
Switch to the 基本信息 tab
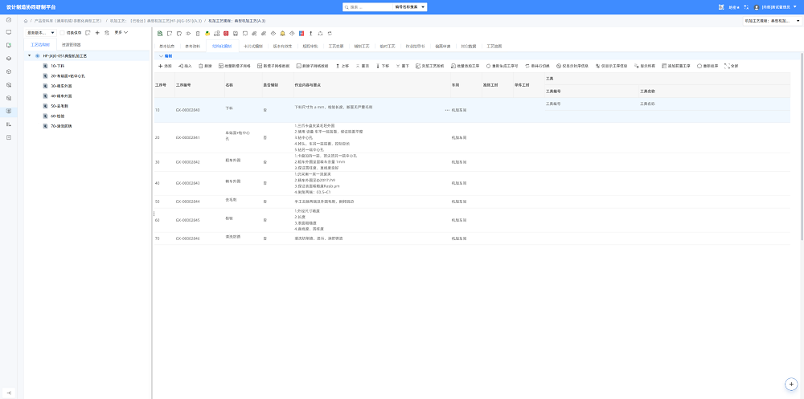(x=167, y=46)
